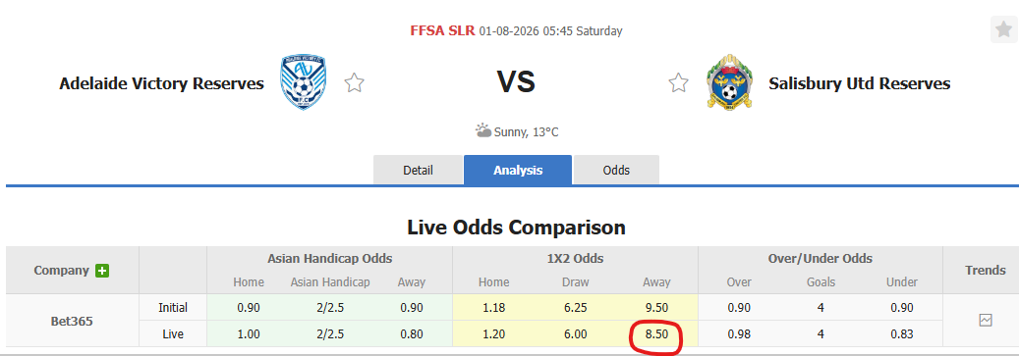This screenshot has height=356, width=1019.
Task: Open the Bet365 trends chart icon
Action: coord(986,321)
